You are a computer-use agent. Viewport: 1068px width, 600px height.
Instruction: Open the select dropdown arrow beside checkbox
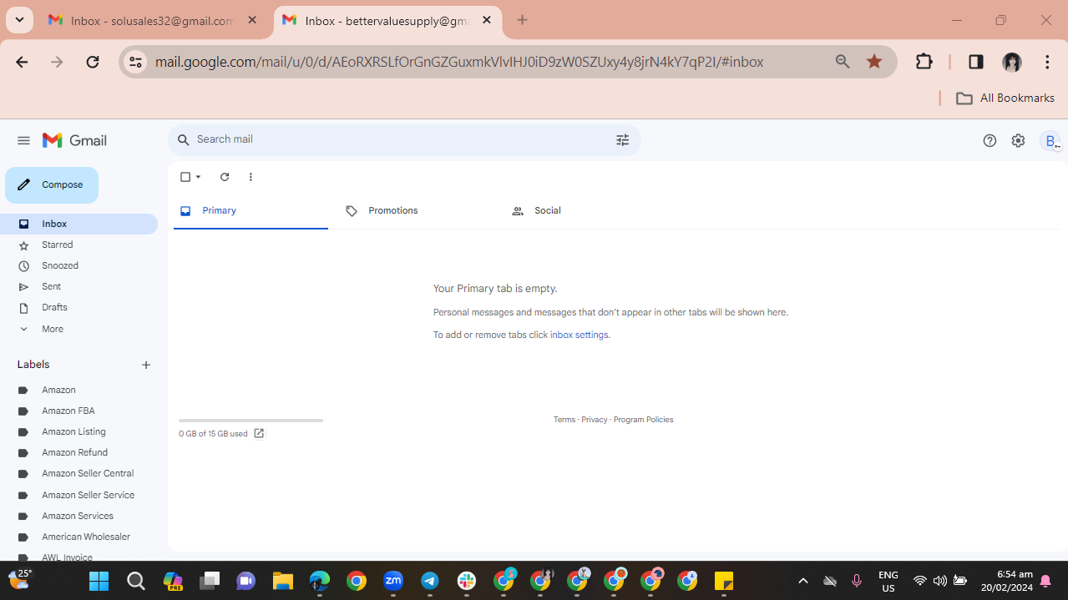pyautogui.click(x=199, y=177)
